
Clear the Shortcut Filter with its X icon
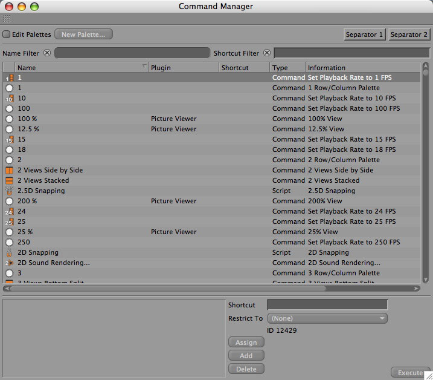[x=267, y=53]
